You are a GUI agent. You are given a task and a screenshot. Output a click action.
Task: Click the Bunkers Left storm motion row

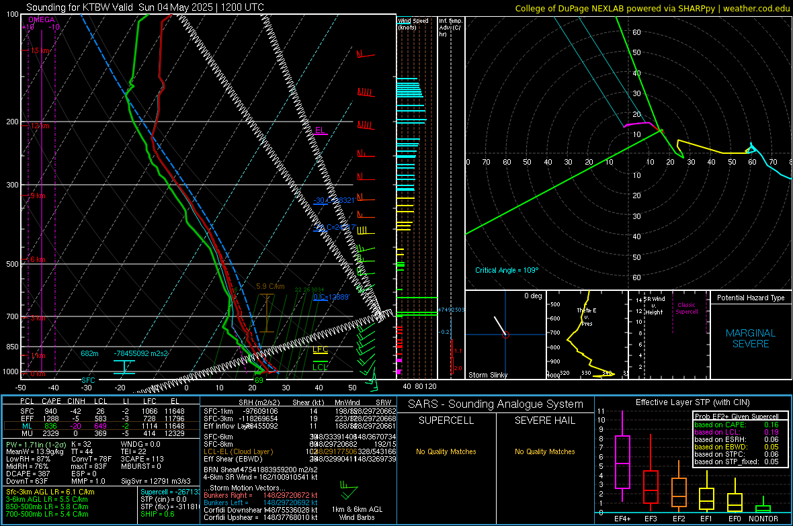click(261, 502)
